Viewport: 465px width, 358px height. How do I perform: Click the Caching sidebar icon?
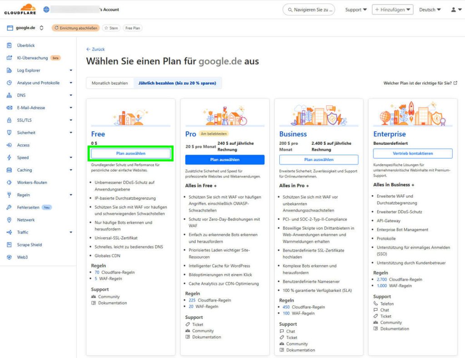click(x=9, y=170)
